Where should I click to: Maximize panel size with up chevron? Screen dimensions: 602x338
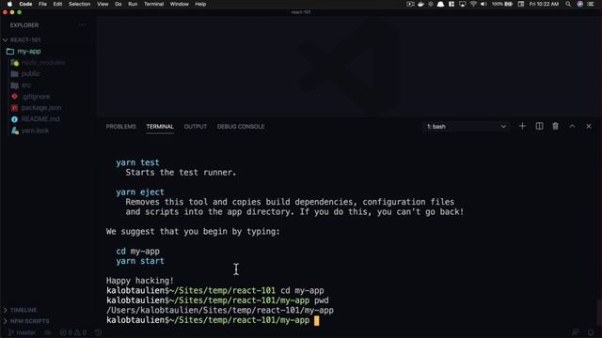click(572, 126)
